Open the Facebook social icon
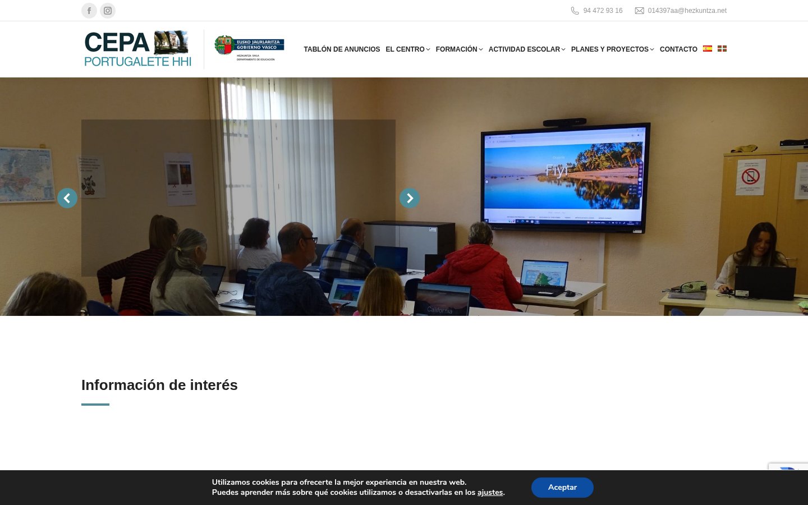This screenshot has width=808, height=505. [x=89, y=11]
